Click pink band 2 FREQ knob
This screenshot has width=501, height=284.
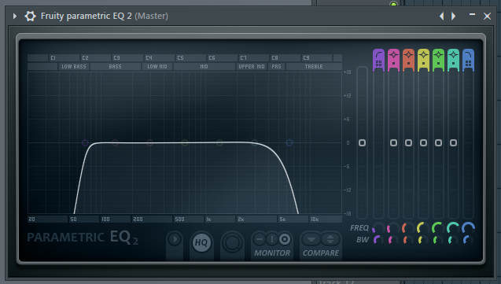pos(393,228)
